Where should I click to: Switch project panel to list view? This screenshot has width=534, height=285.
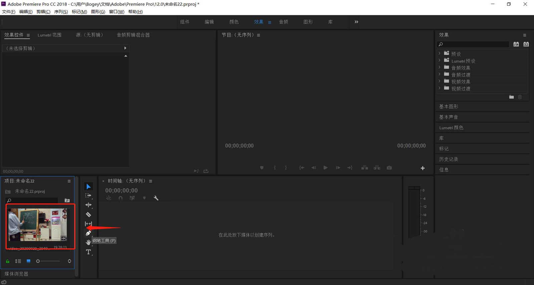tap(18, 261)
